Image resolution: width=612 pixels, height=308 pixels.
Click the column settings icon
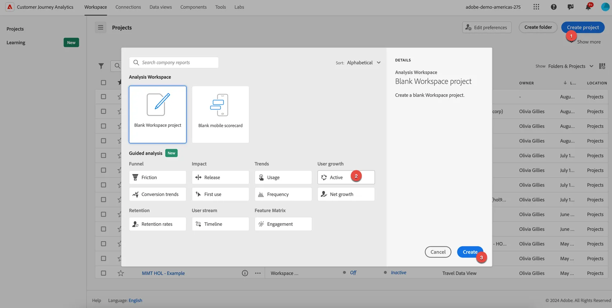pos(602,66)
